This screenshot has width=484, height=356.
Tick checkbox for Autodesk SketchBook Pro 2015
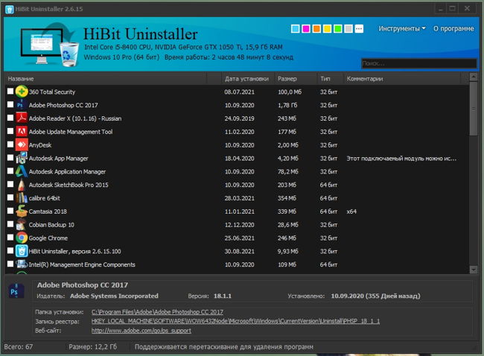tap(10, 184)
